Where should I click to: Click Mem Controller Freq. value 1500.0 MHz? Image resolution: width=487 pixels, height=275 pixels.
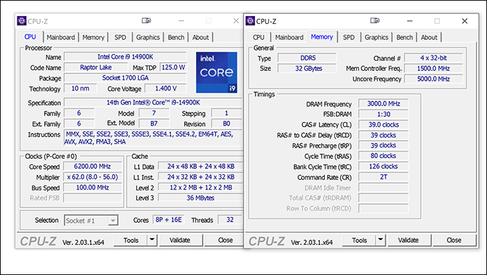[434, 69]
